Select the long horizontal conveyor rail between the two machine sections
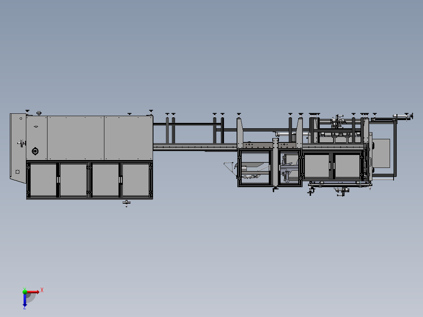This screenshot has height=317, width=423. (x=195, y=147)
